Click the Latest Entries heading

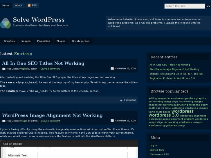[16, 54]
